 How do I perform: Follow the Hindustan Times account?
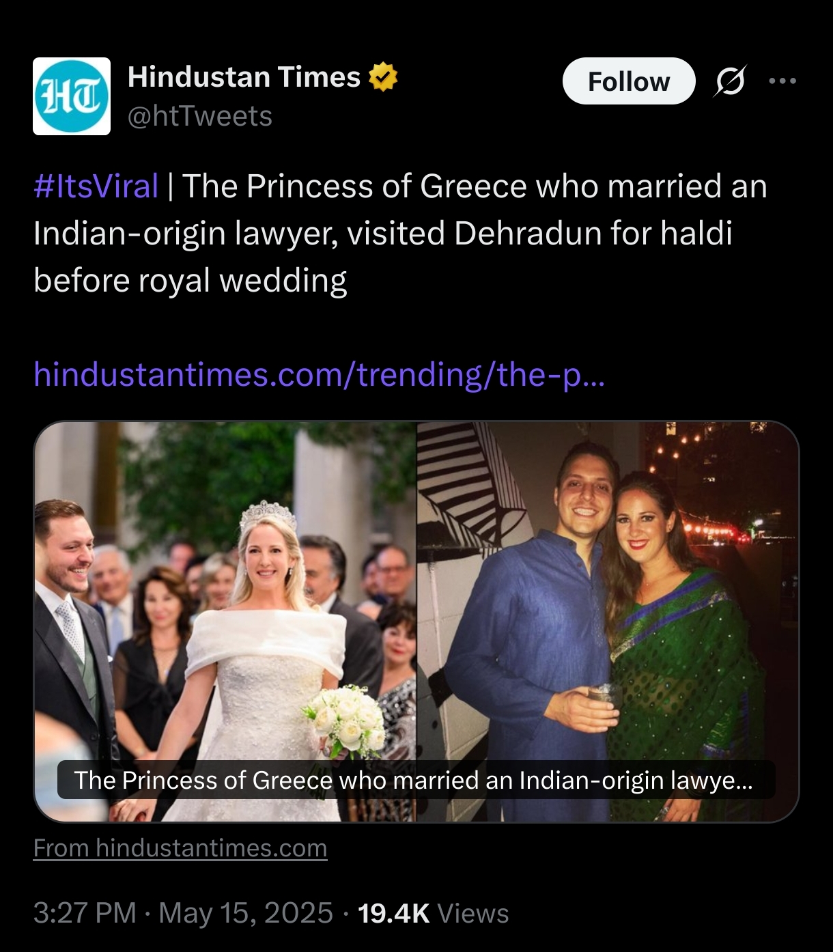coord(629,81)
